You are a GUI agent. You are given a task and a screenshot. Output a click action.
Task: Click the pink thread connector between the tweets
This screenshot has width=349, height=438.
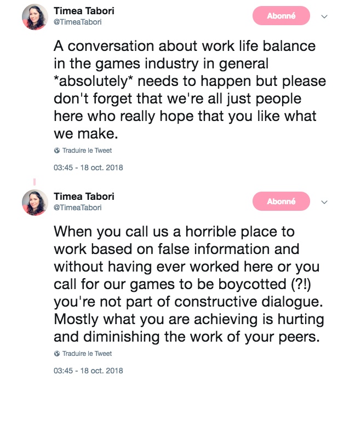35,181
